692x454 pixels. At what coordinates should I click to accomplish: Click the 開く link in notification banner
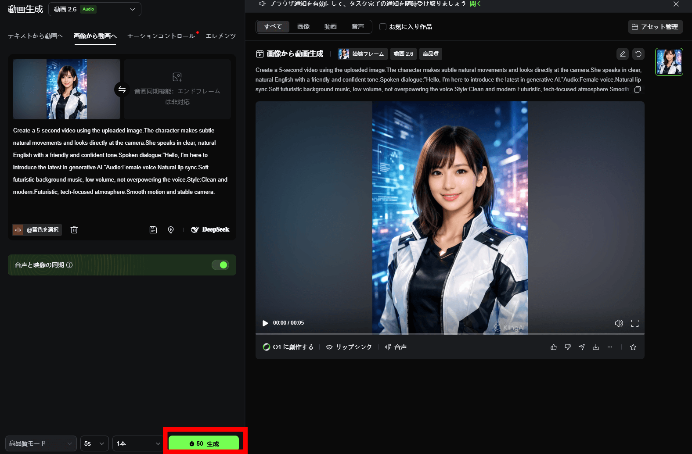pyautogui.click(x=476, y=4)
